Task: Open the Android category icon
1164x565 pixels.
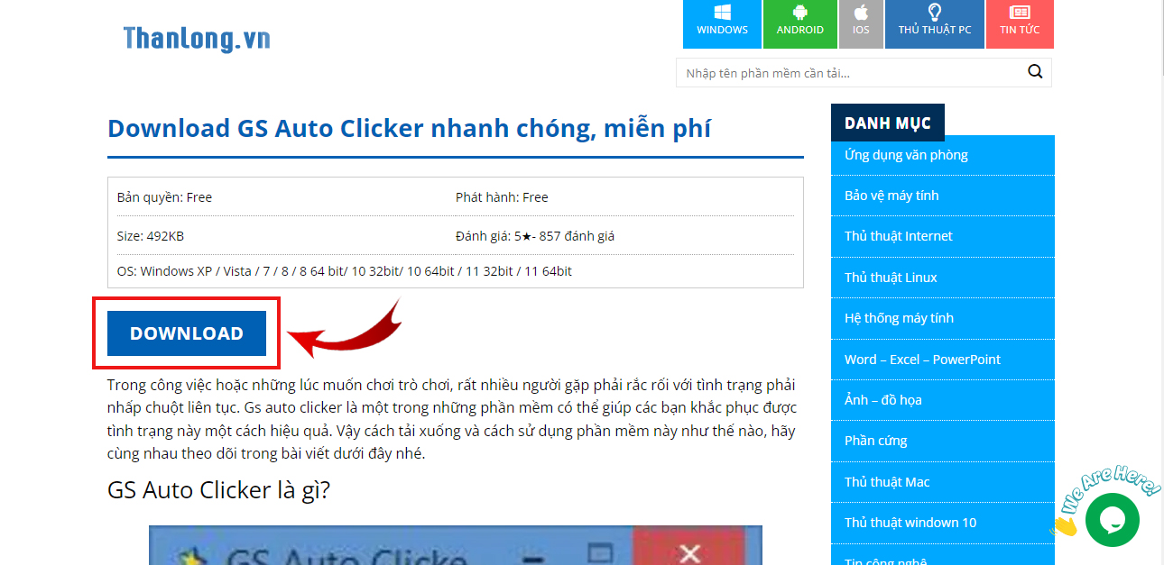Action: (x=799, y=13)
